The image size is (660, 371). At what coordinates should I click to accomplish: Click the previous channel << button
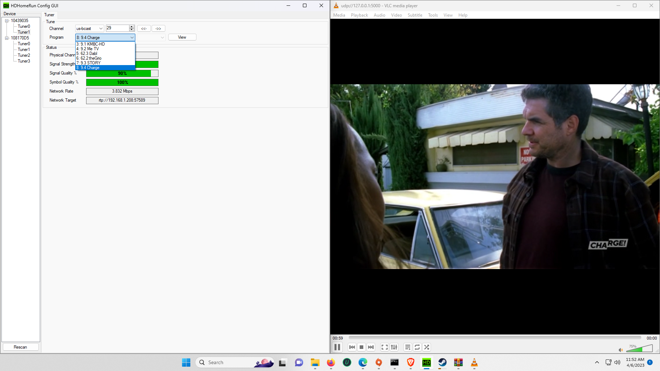tap(144, 29)
